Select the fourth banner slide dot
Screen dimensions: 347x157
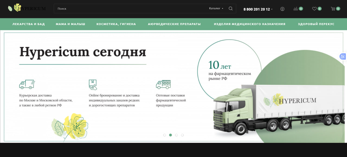click(x=182, y=135)
